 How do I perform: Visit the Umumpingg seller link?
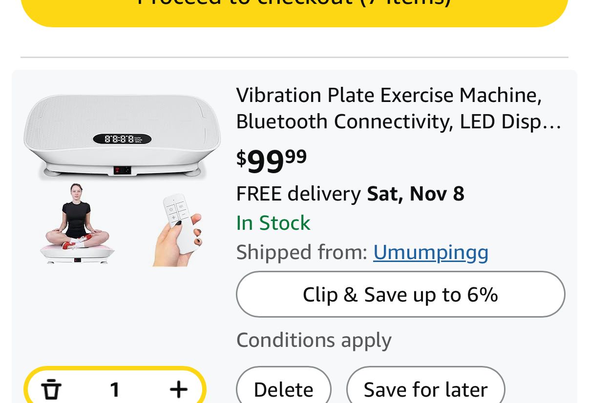click(431, 252)
